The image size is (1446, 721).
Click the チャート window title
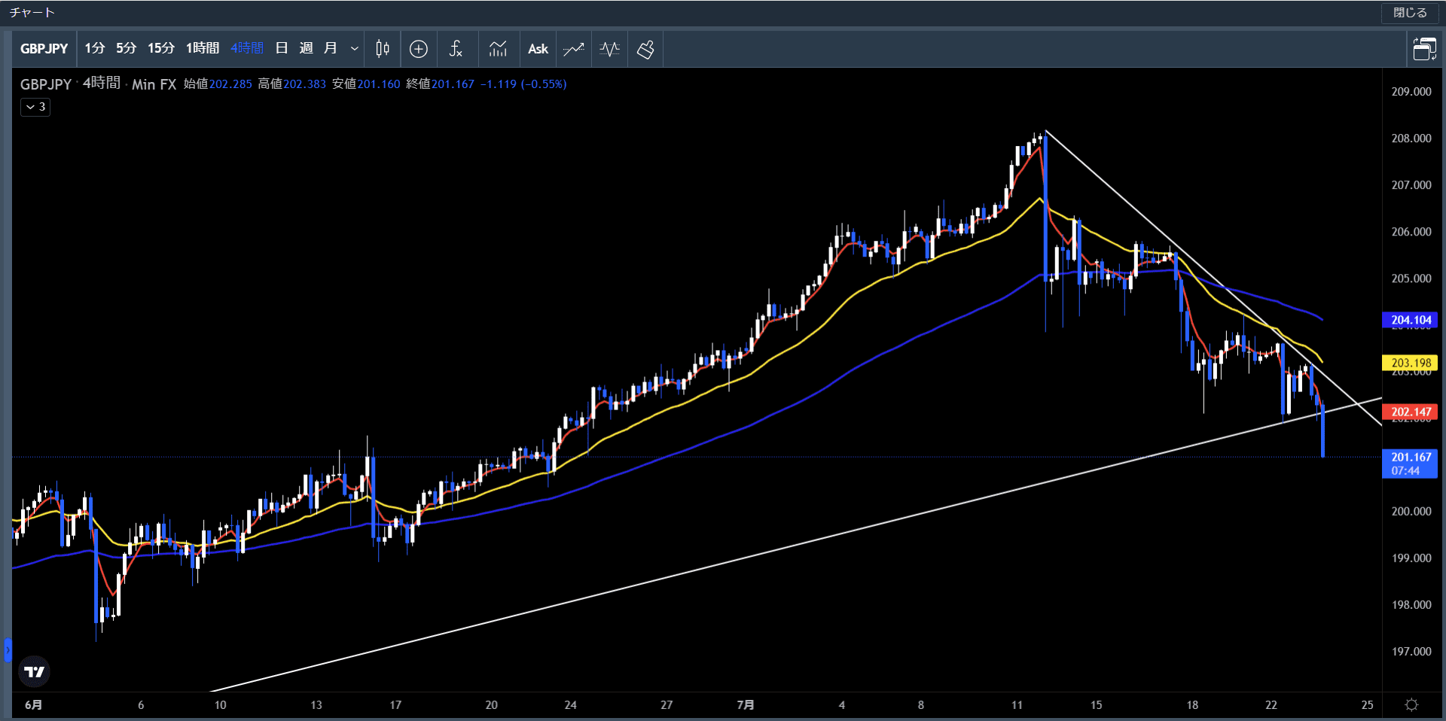click(32, 13)
